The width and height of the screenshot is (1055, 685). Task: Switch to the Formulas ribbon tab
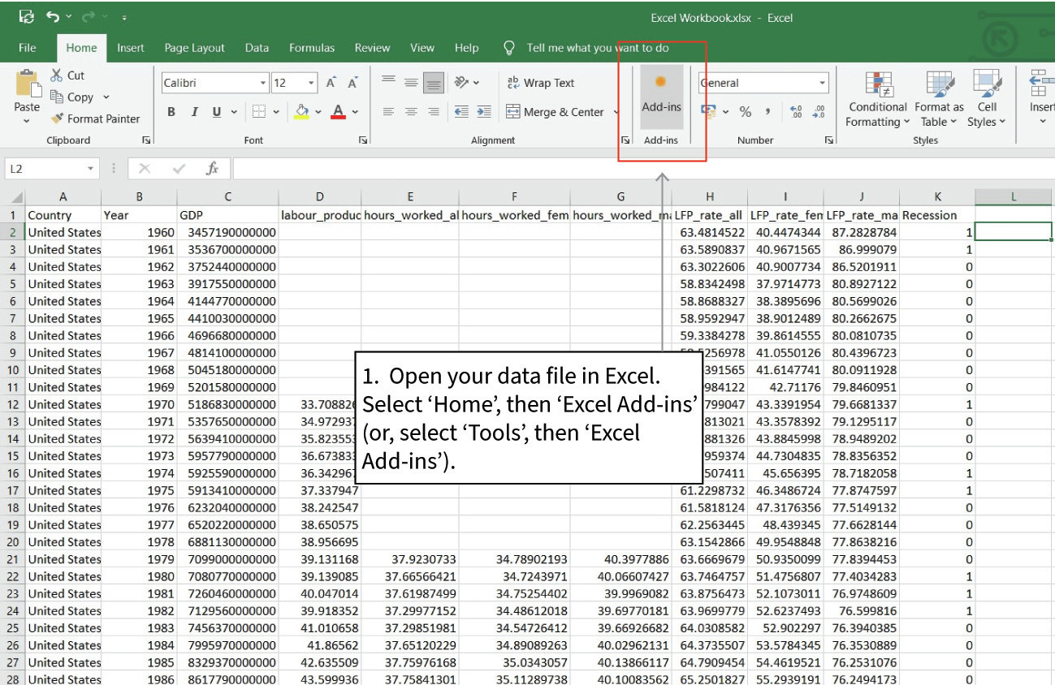(312, 47)
